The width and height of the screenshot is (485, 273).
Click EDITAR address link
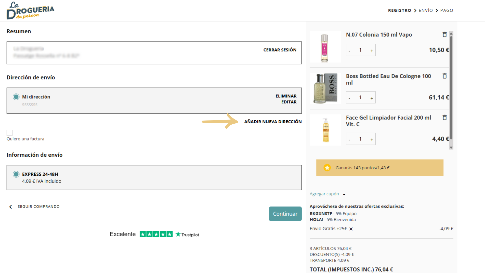[x=289, y=102]
